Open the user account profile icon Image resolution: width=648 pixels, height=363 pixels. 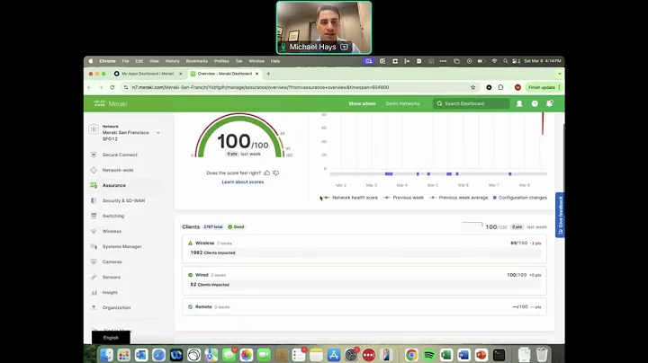[519, 103]
